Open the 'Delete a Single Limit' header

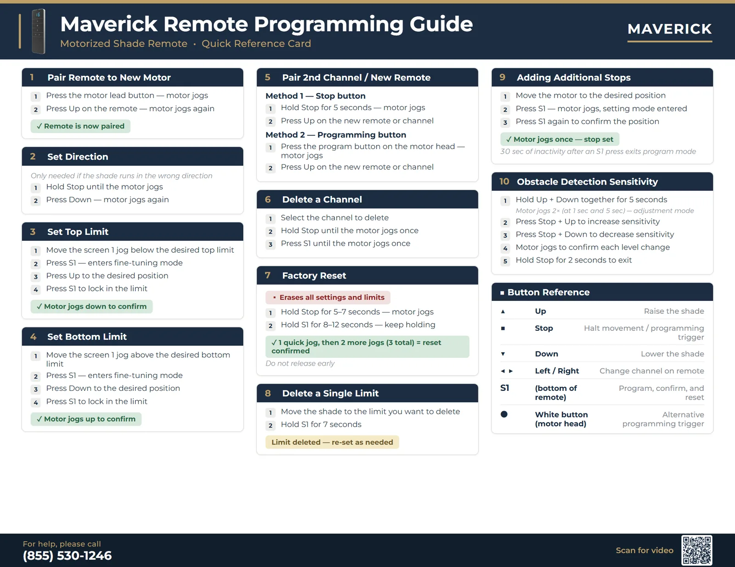point(367,394)
